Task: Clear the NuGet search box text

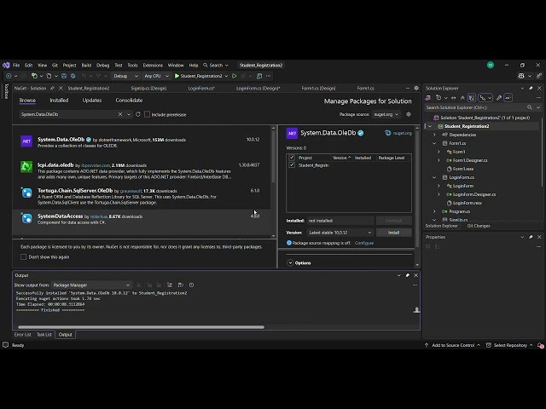Action: (120, 114)
